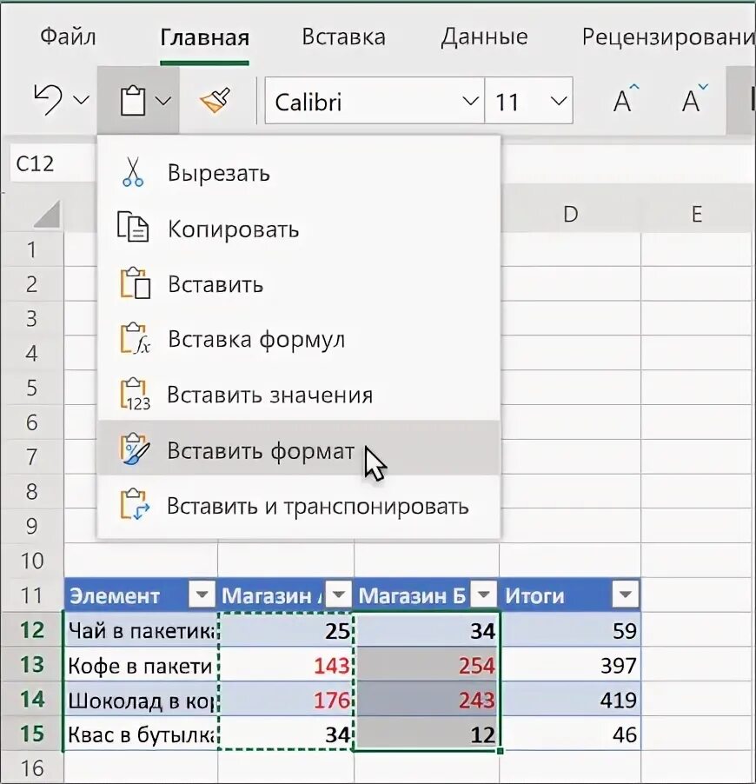Select row 12 header
This screenshot has width=756, height=784.
pyautogui.click(x=32, y=630)
